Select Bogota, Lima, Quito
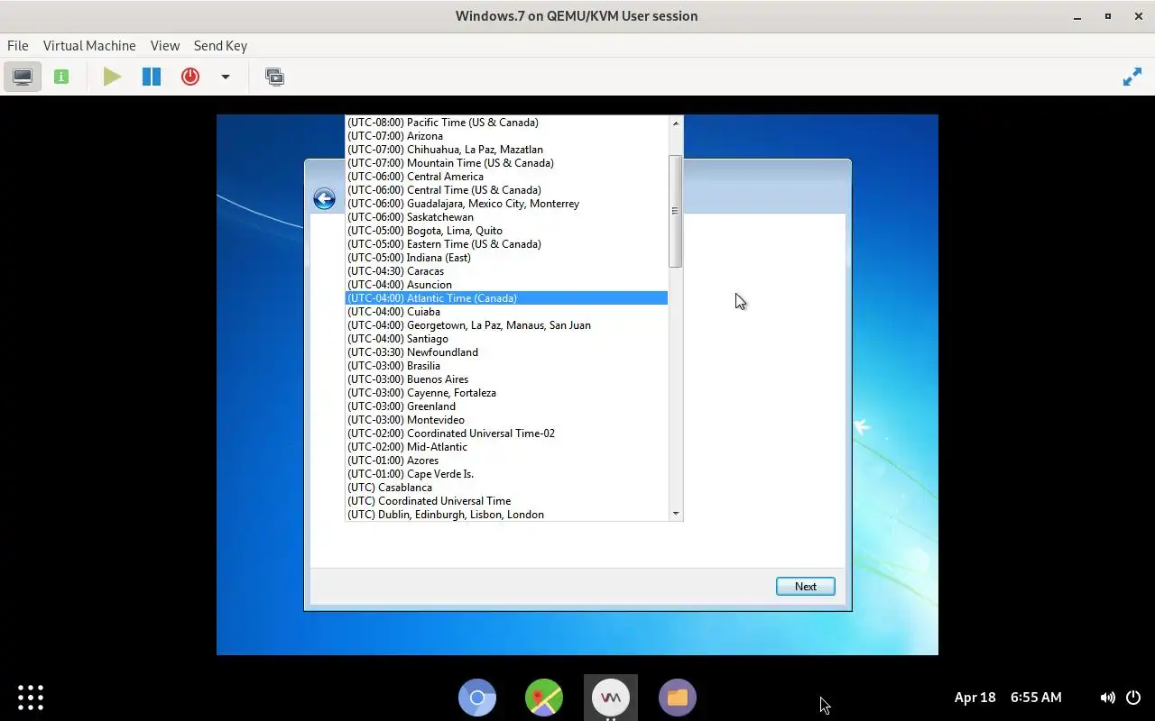The height and width of the screenshot is (721, 1155). pos(506,230)
